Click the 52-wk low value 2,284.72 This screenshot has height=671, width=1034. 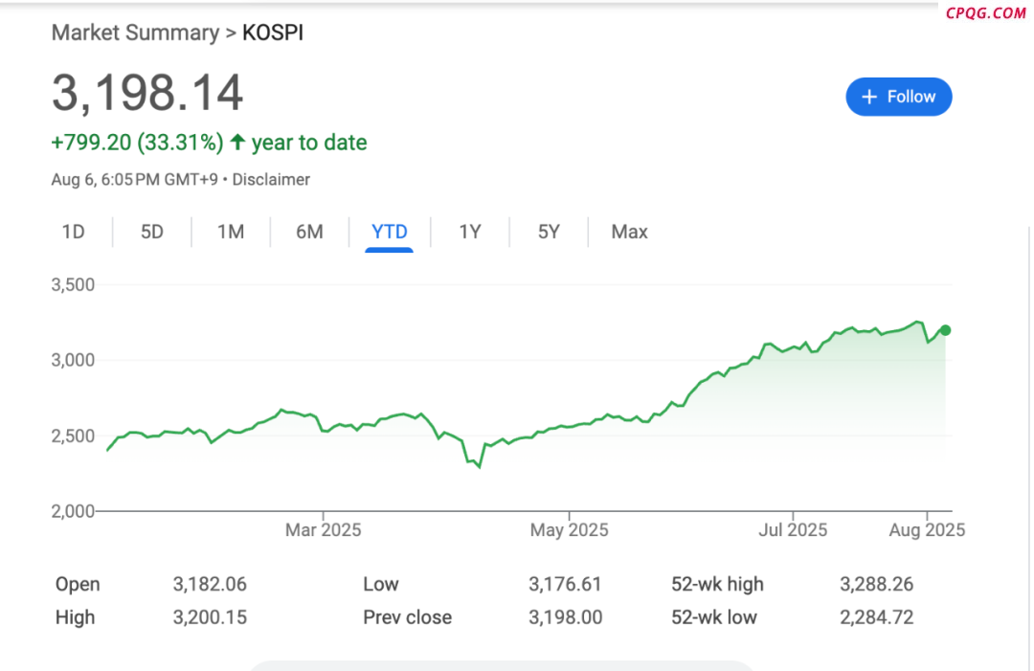tap(876, 617)
